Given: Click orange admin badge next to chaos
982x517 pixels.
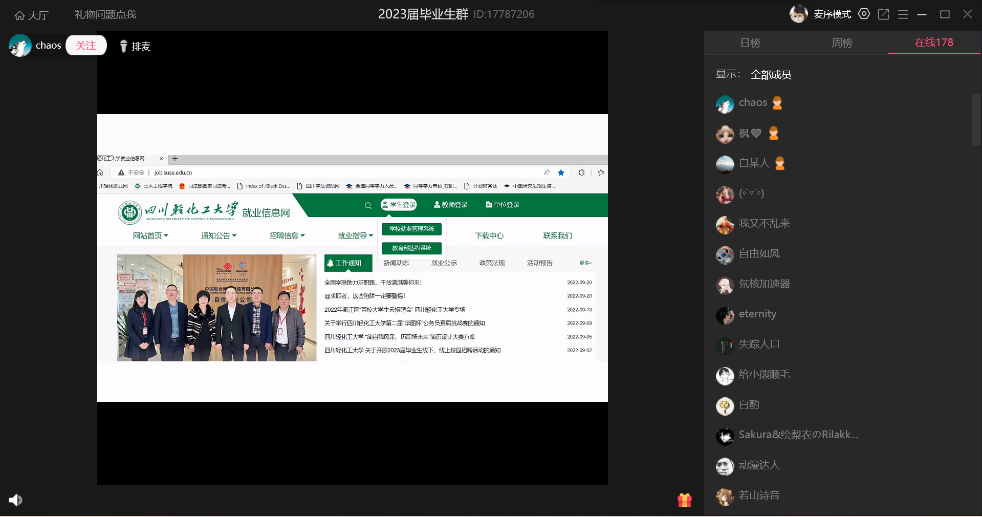Looking at the screenshot, I should coord(777,103).
